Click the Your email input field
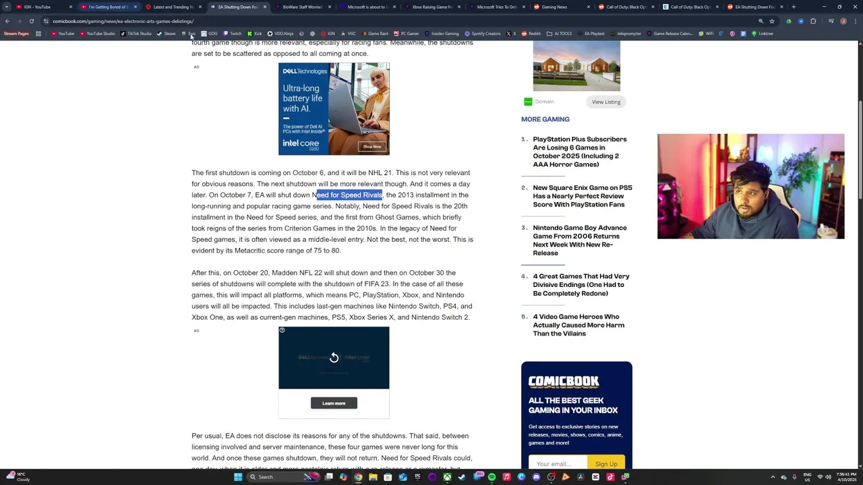Screen dimensions: 863x485 [x=558, y=463]
